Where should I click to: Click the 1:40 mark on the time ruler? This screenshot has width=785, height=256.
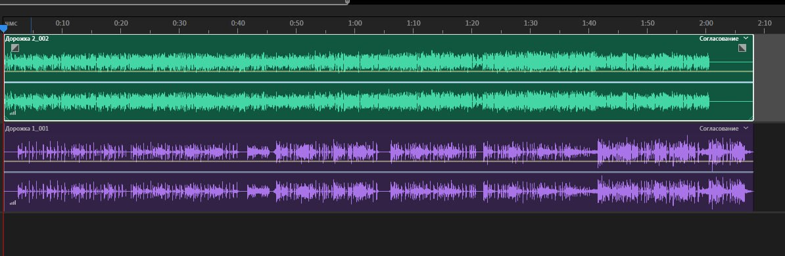pyautogui.click(x=589, y=23)
